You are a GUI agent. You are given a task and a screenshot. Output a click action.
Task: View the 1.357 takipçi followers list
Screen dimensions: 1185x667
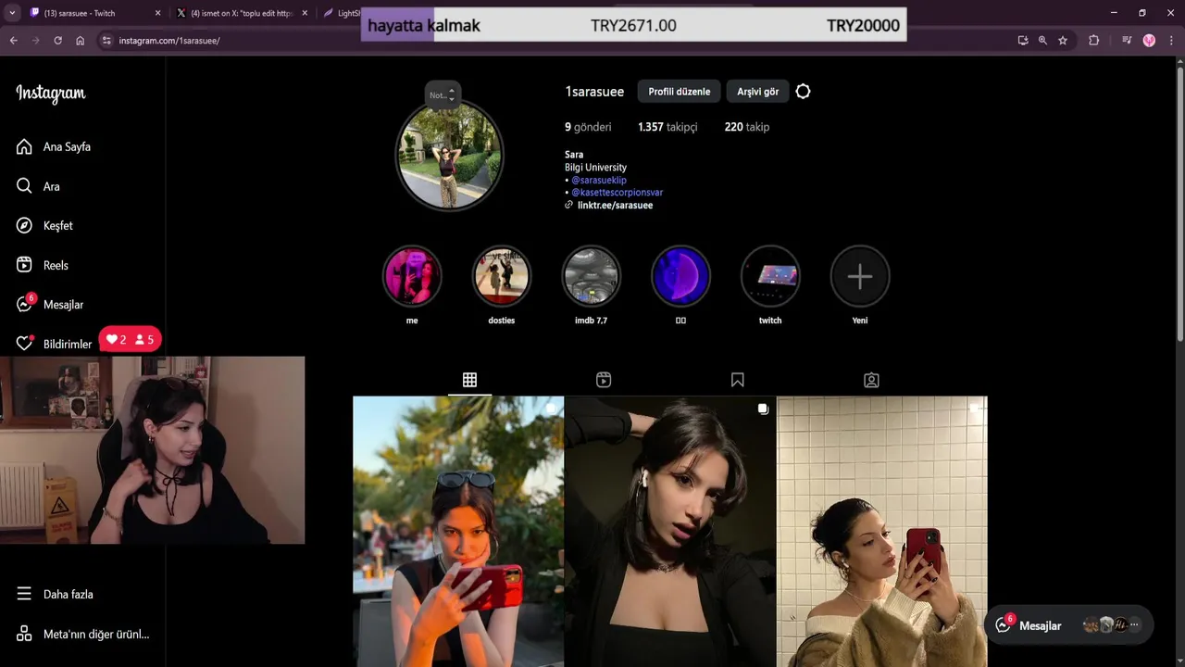667,127
